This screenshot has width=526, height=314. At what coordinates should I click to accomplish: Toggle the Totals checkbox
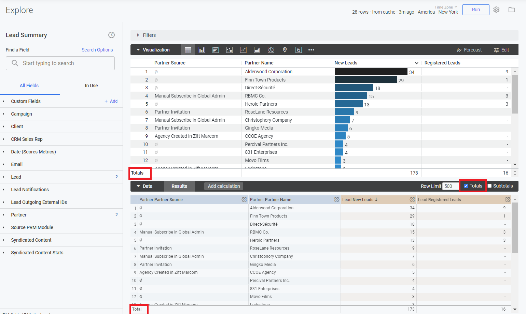(x=466, y=186)
